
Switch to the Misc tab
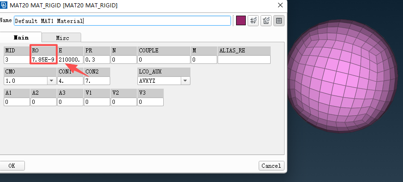pyautogui.click(x=62, y=38)
